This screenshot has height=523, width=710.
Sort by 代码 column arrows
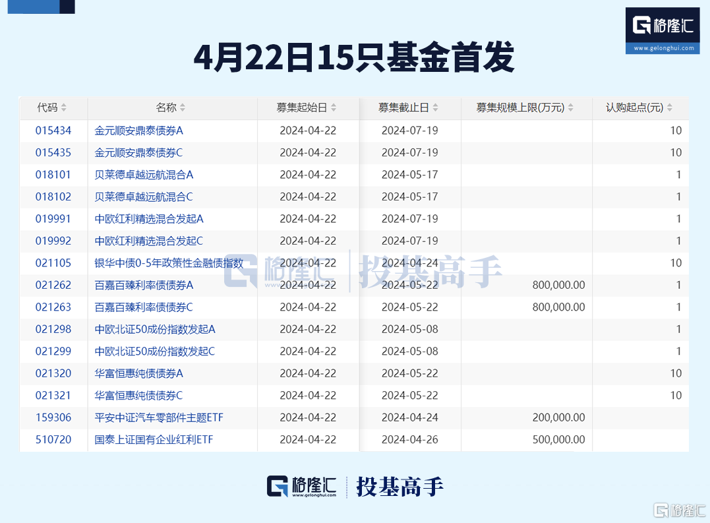point(64,108)
